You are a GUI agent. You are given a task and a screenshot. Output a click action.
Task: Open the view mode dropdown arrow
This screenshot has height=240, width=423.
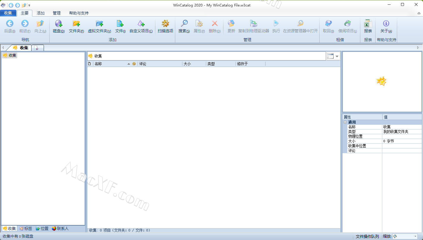coord(337,56)
